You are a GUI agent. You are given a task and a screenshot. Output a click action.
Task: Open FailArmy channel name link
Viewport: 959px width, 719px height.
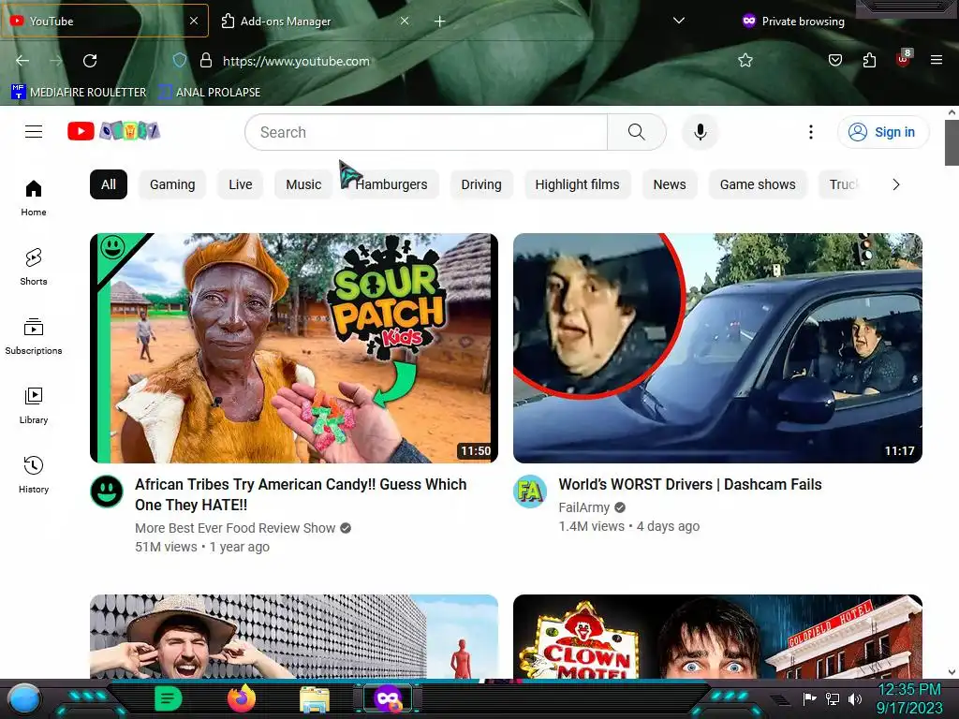[x=584, y=507]
